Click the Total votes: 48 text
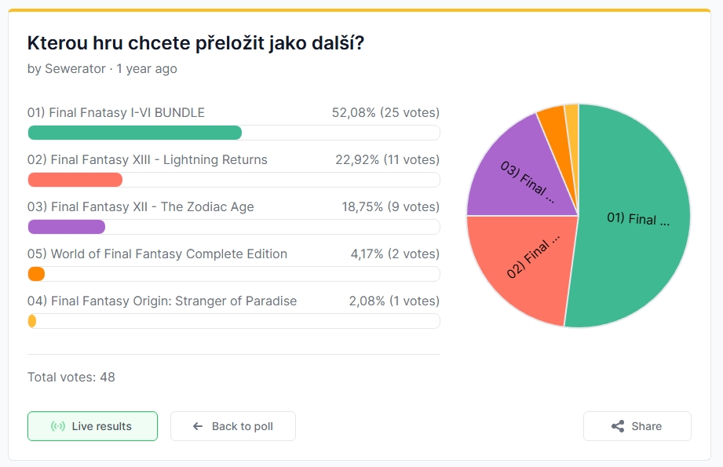Image resolution: width=723 pixels, height=467 pixels. 71,377
